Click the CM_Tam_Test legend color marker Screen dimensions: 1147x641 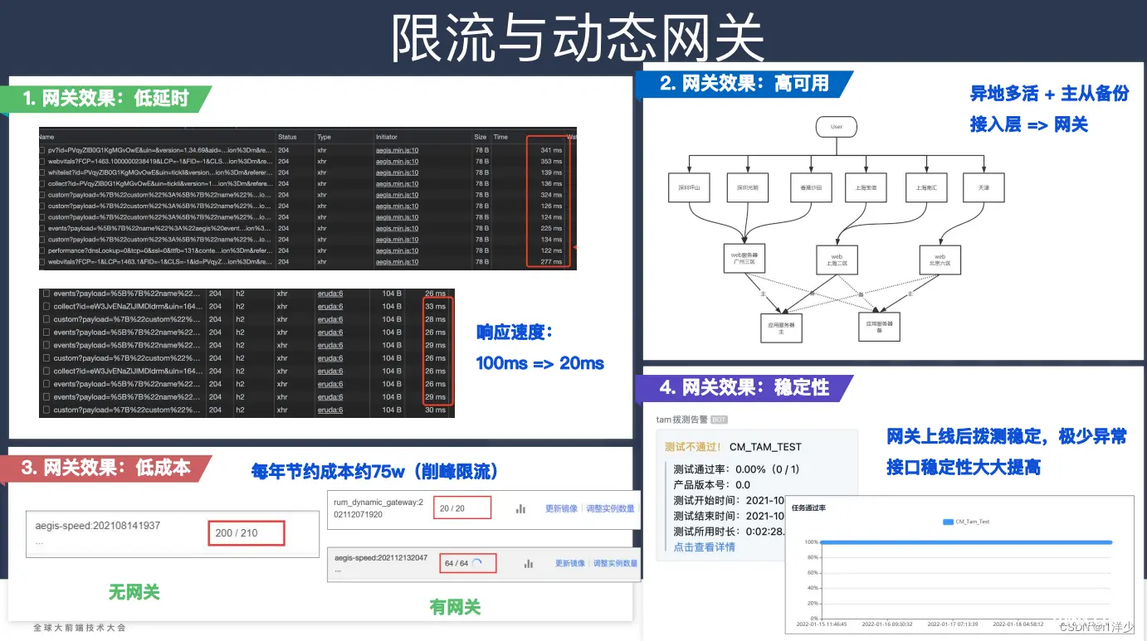click(x=949, y=522)
